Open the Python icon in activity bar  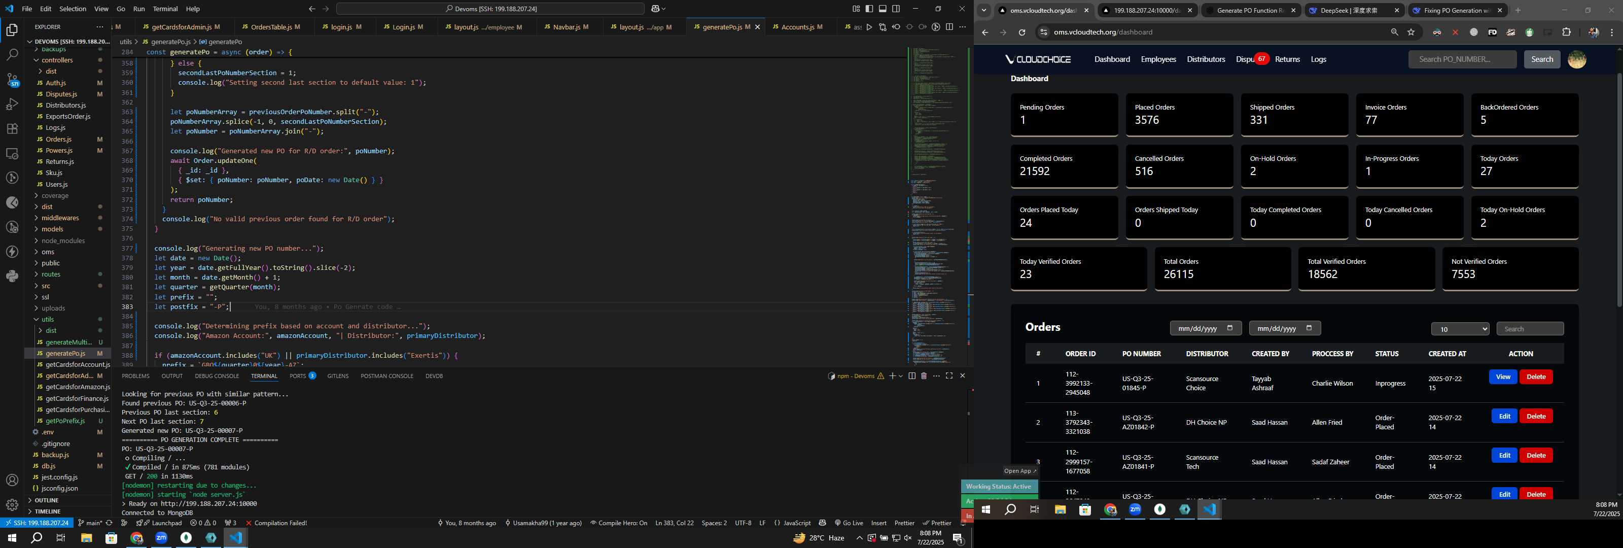coord(12,276)
